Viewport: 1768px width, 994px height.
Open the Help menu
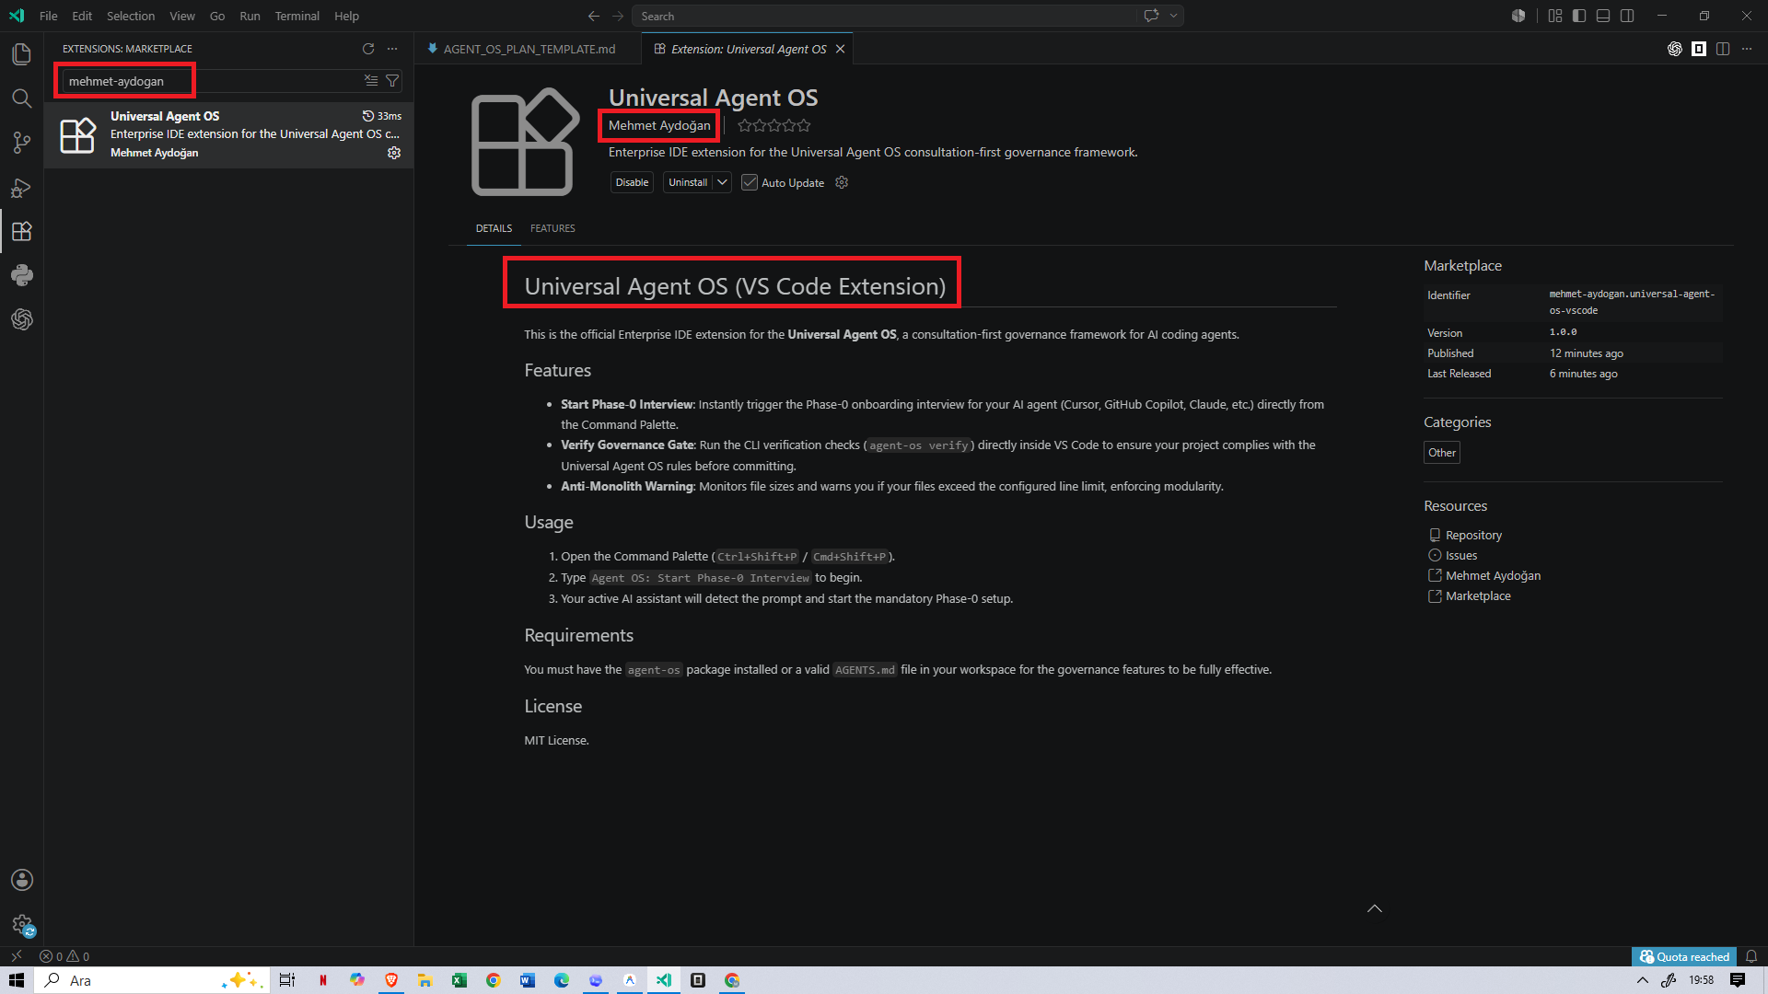(x=346, y=16)
